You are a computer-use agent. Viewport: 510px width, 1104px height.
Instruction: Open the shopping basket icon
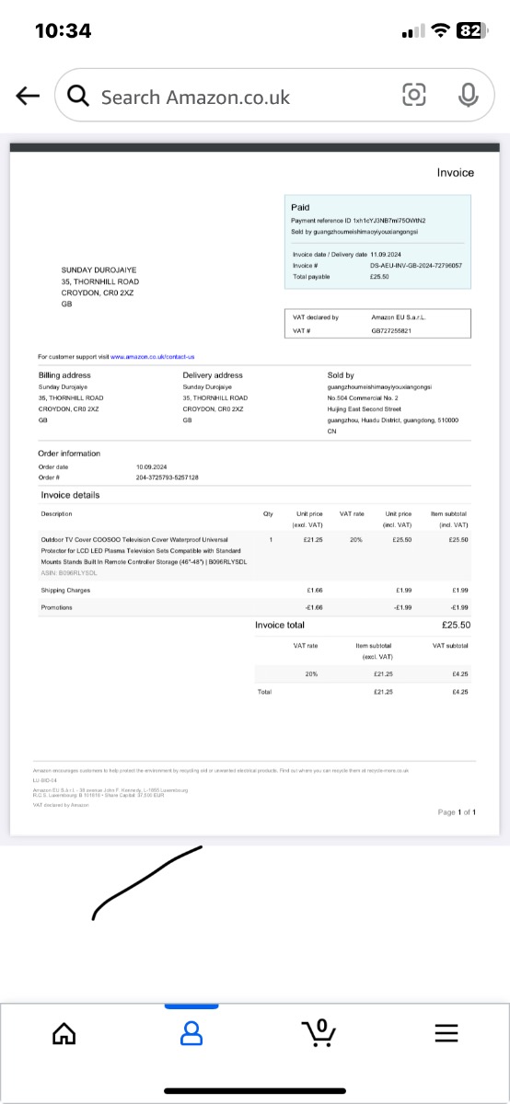click(319, 1033)
